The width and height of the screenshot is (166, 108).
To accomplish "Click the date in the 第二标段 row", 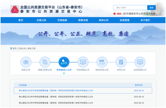I will [x=139, y=103].
